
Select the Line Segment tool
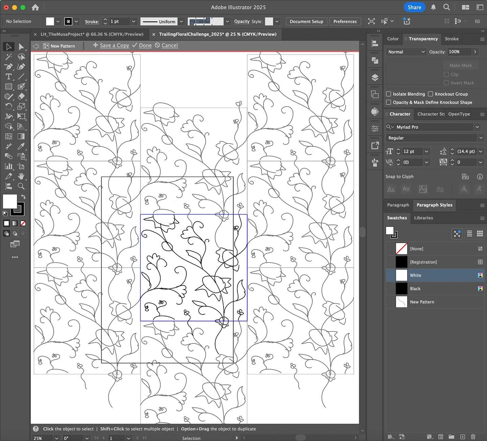point(21,76)
